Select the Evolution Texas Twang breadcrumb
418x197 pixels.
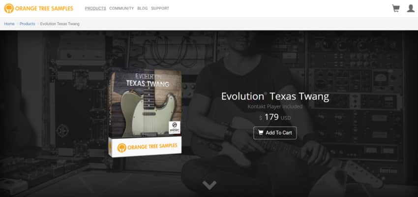60,24
